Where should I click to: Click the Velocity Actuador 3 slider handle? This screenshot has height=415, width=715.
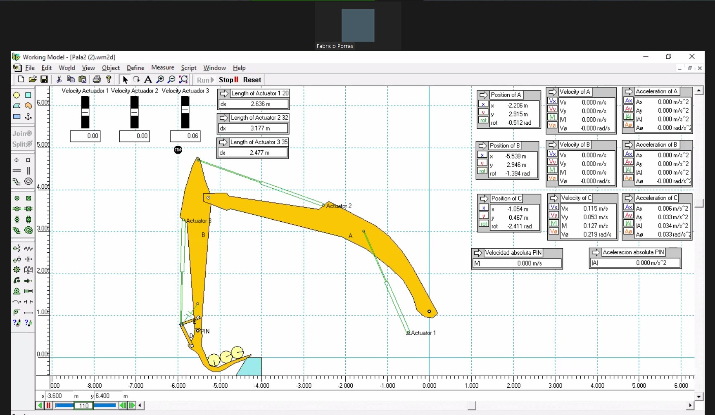point(185,110)
